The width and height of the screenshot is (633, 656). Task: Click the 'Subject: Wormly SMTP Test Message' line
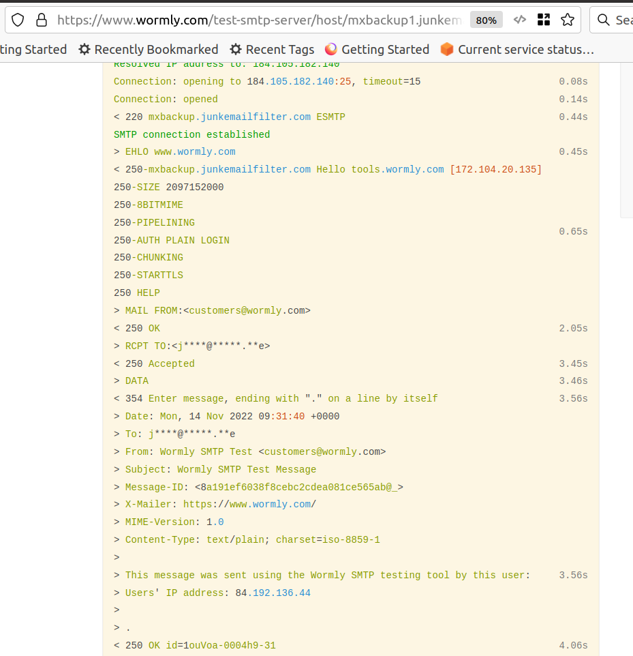[215, 470]
